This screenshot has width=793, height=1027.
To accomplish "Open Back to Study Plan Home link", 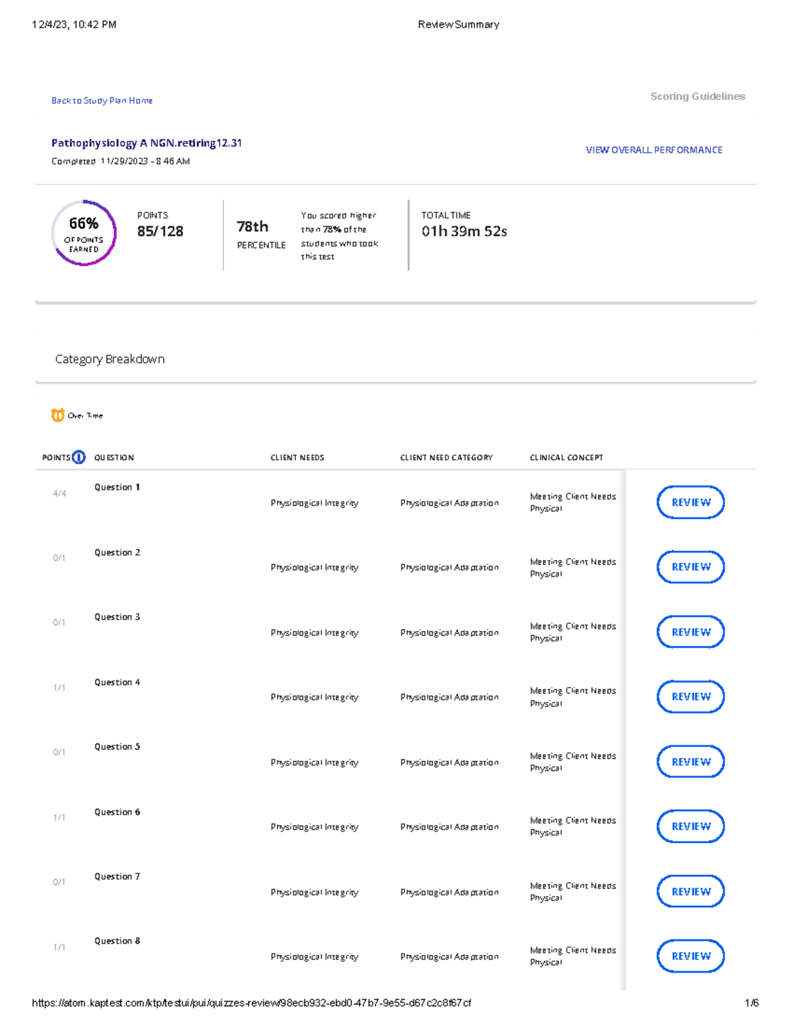I will (102, 101).
